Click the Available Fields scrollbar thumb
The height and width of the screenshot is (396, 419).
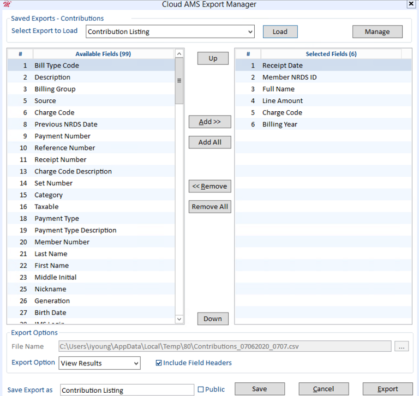[x=179, y=81]
